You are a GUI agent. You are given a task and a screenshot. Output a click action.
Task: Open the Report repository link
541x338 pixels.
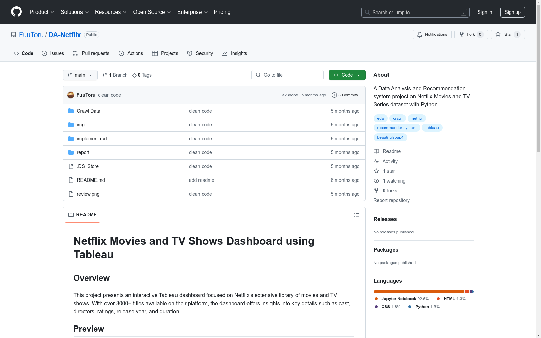[392, 200]
